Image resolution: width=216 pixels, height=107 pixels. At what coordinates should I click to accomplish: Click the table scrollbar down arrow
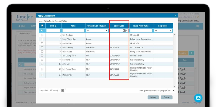tap(174, 87)
